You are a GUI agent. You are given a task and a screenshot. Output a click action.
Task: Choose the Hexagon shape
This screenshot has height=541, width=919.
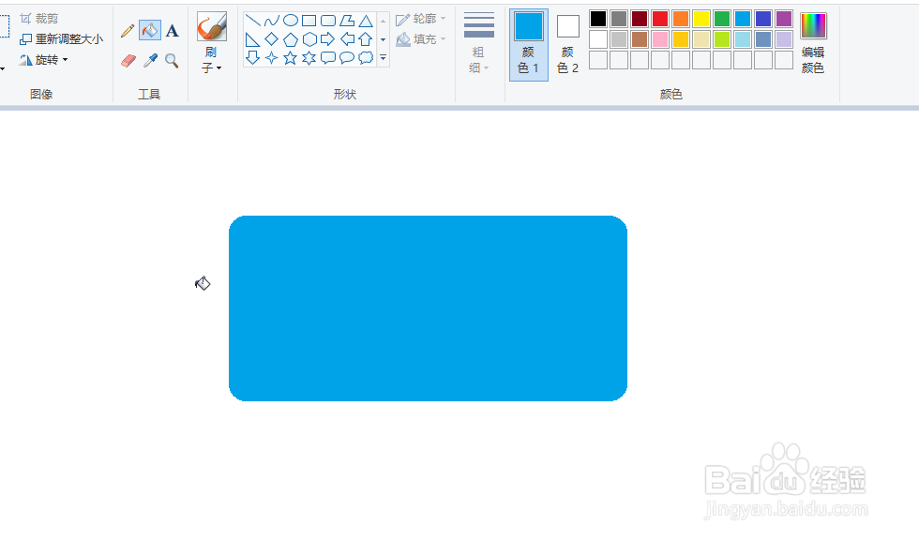coord(309,40)
